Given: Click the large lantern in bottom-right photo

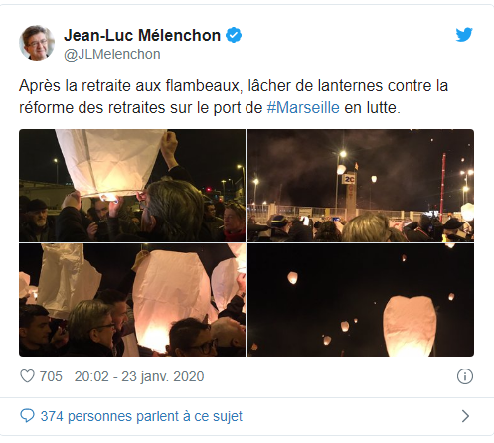Looking at the screenshot, I should (410, 326).
